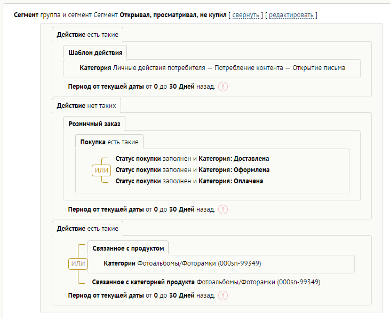Click the ИЛИ badge beside the purchase statuses
Viewport: 390px width, 319px height.
pyautogui.click(x=101, y=170)
